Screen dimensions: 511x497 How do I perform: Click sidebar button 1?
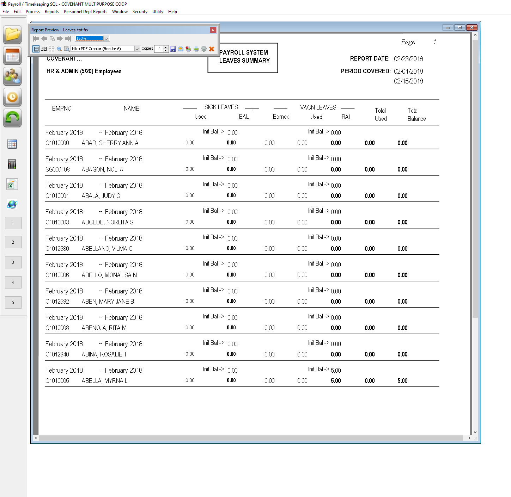click(x=13, y=223)
